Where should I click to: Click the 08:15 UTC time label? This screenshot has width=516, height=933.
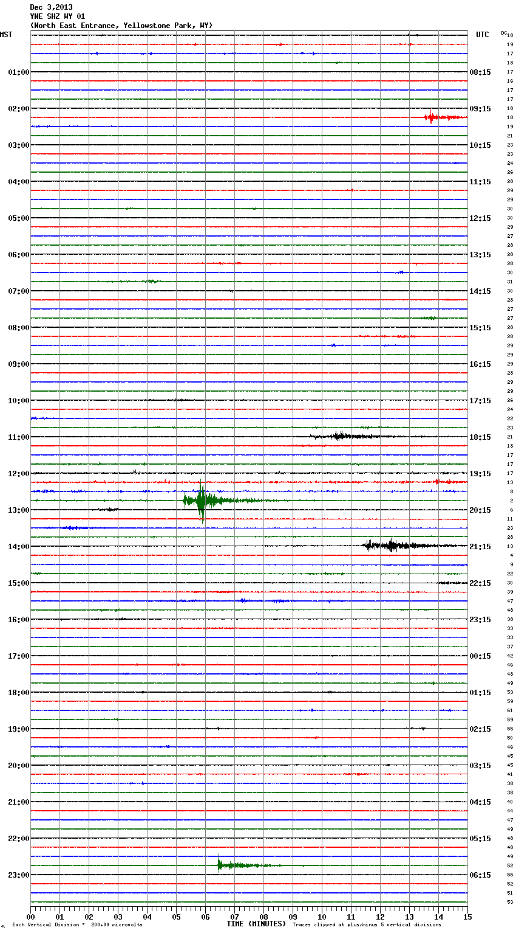point(480,72)
